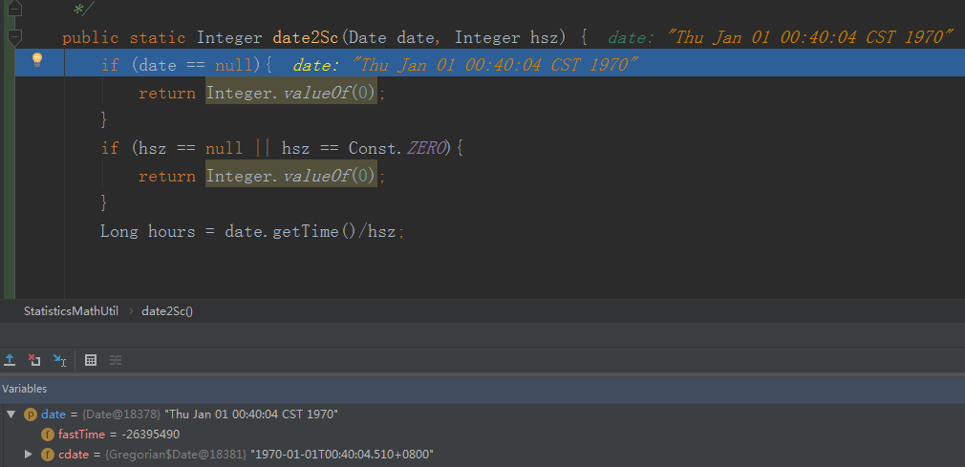This screenshot has width=965, height=467.
Task: Fold the date2Sc method in the gutter
Action: click(13, 37)
